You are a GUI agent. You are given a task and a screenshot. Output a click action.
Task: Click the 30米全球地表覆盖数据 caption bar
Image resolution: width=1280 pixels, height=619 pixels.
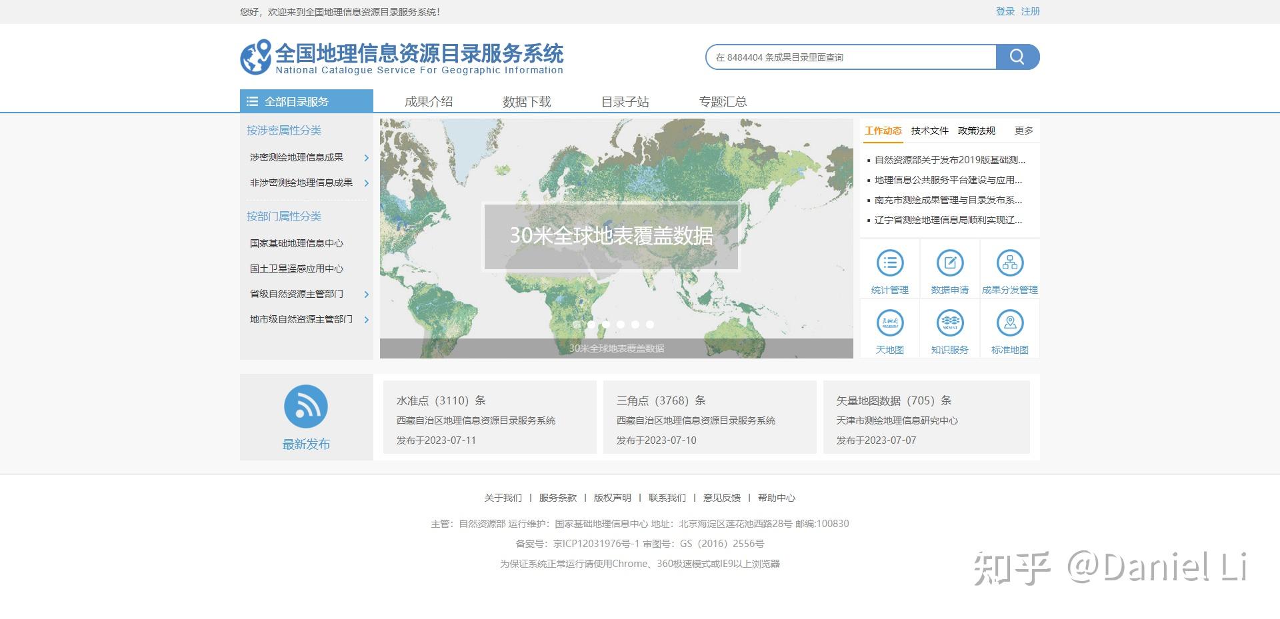(x=617, y=348)
